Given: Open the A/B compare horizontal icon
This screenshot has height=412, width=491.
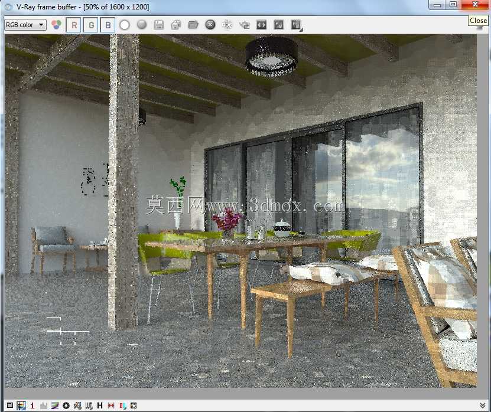Looking at the screenshot, I should (x=262, y=25).
